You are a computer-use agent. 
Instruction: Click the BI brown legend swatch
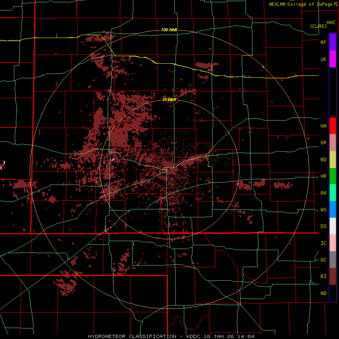point(333,276)
